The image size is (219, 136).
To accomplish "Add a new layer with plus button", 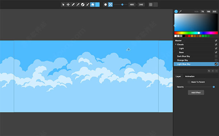I will pyautogui.click(x=213, y=71).
